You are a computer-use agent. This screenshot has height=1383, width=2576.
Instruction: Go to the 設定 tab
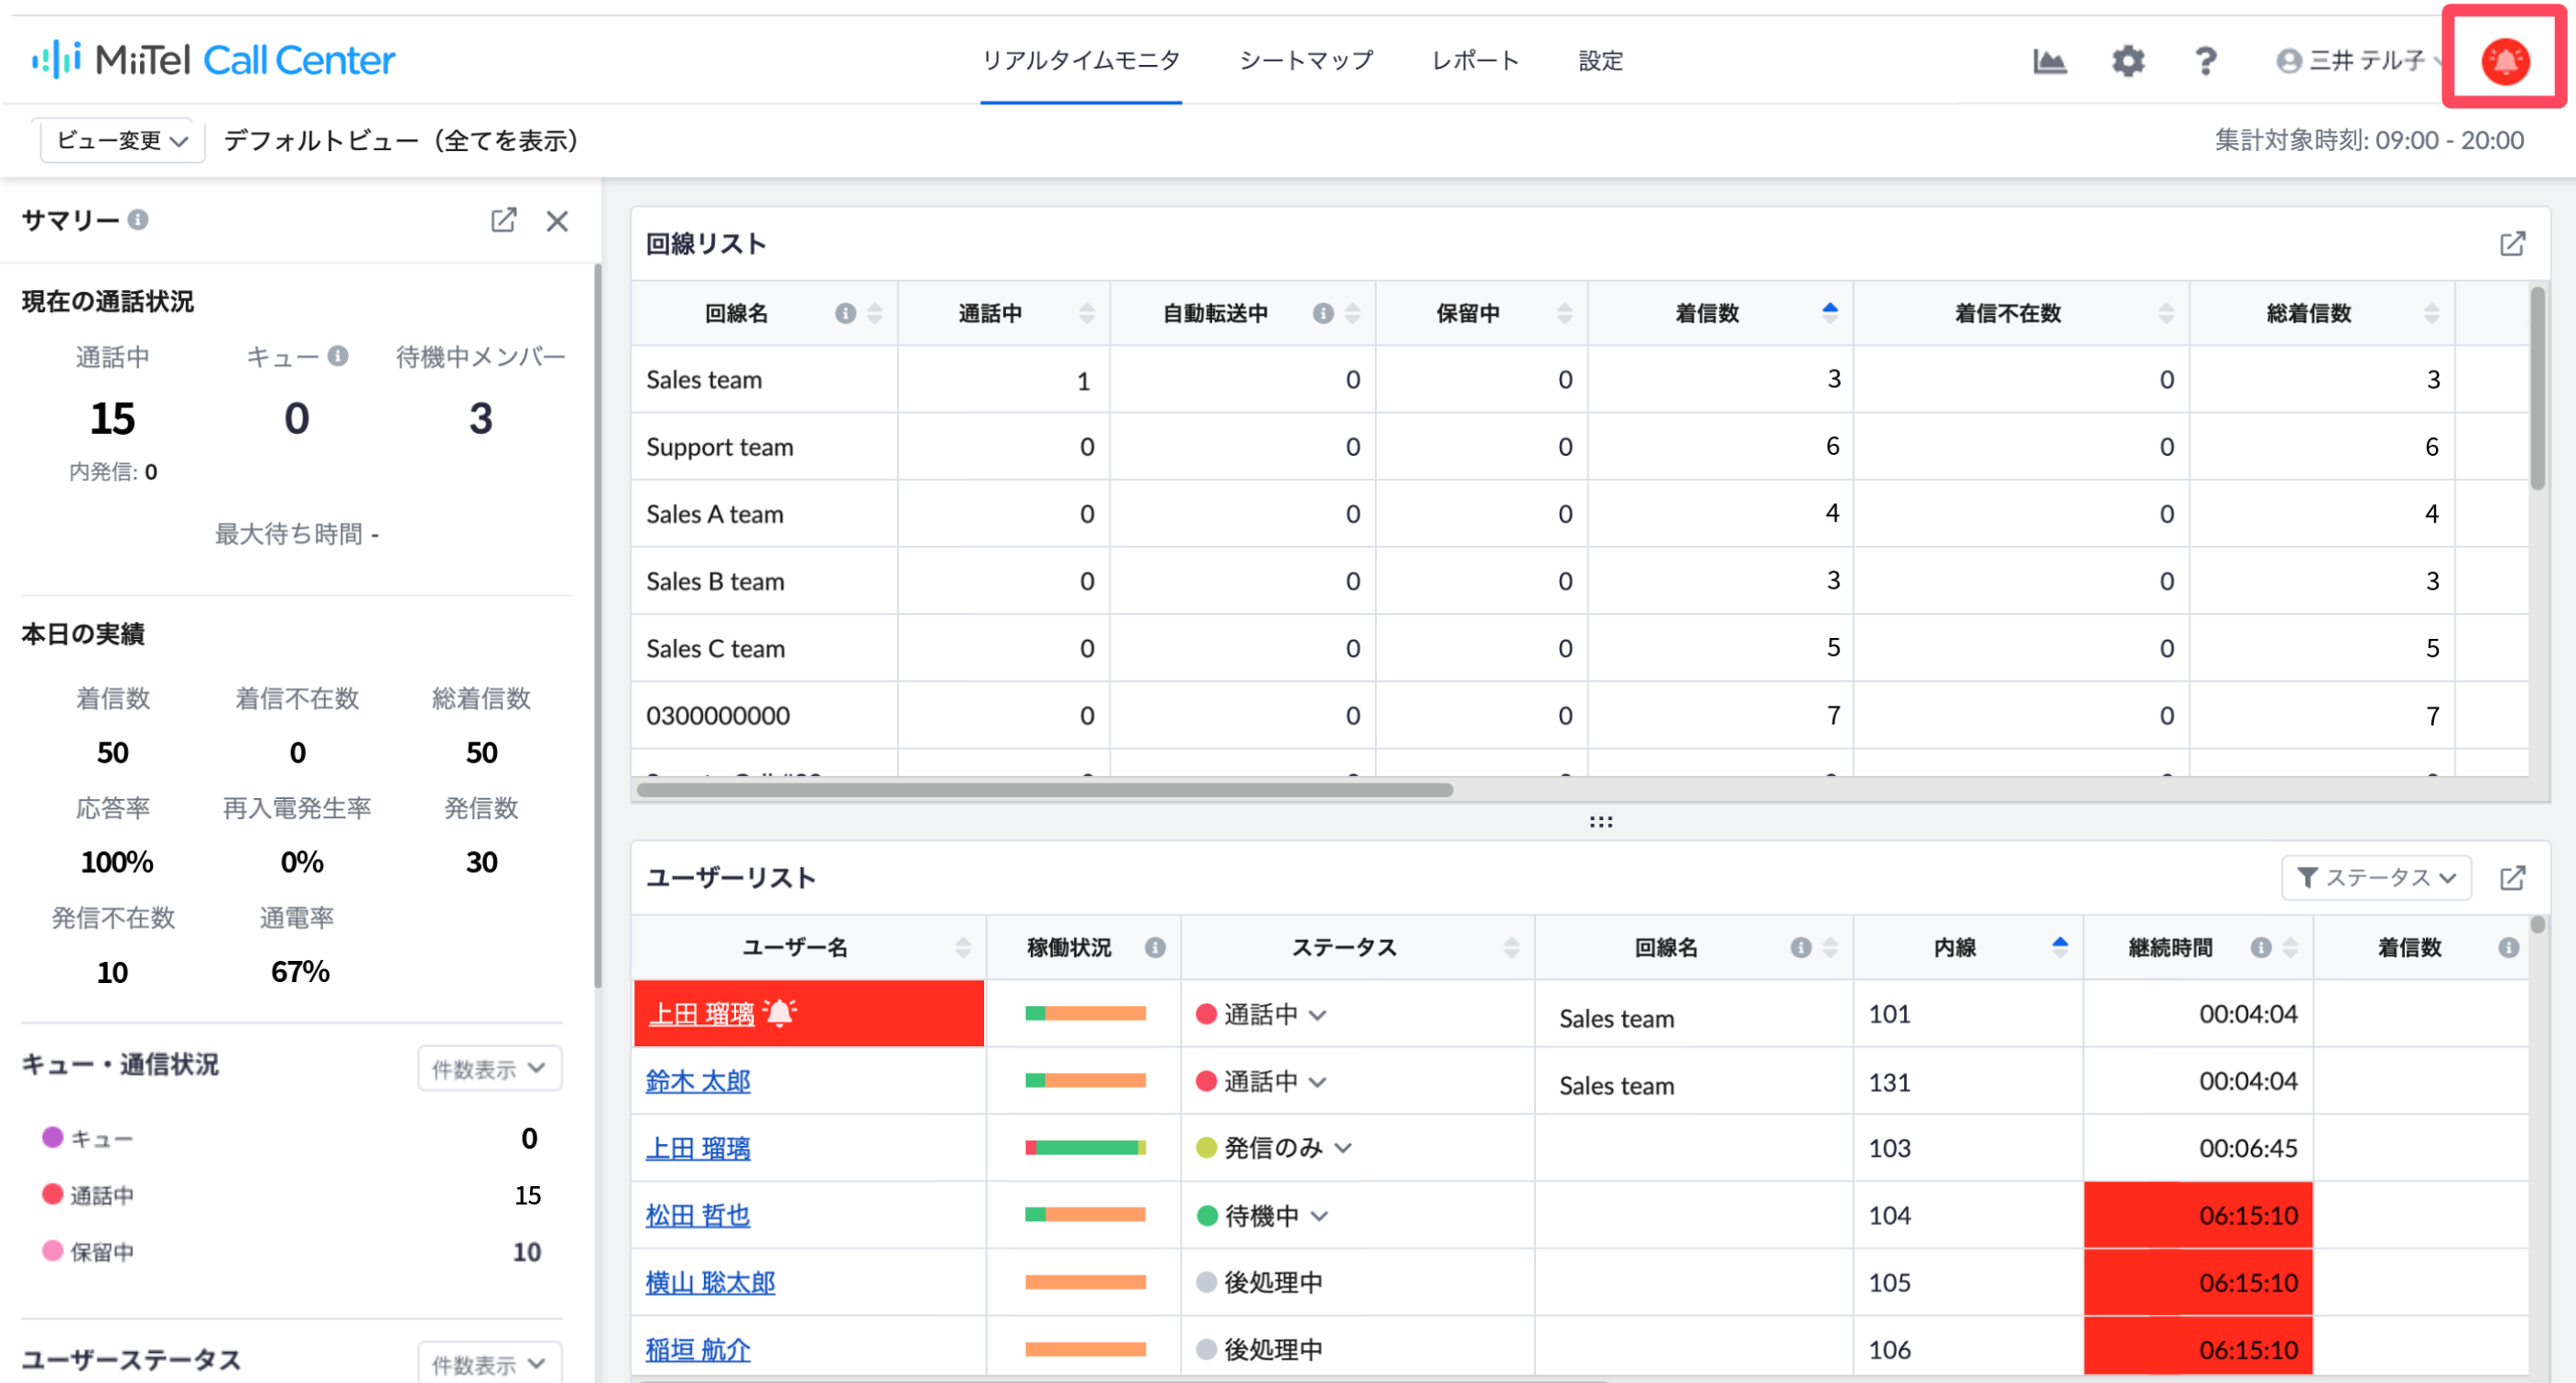(1600, 60)
